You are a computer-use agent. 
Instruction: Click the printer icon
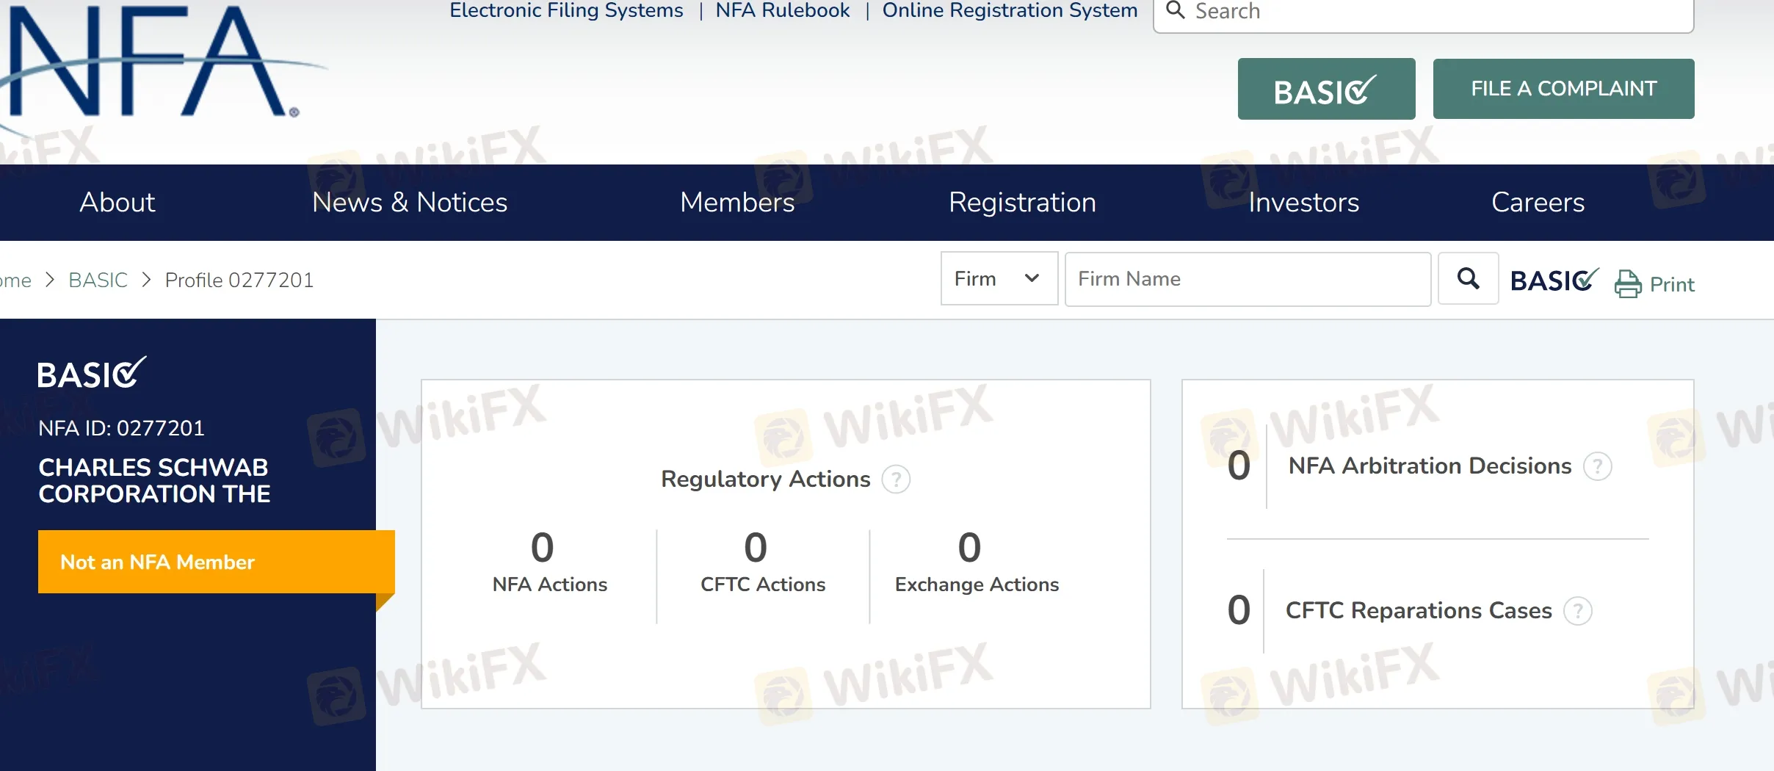point(1628,284)
